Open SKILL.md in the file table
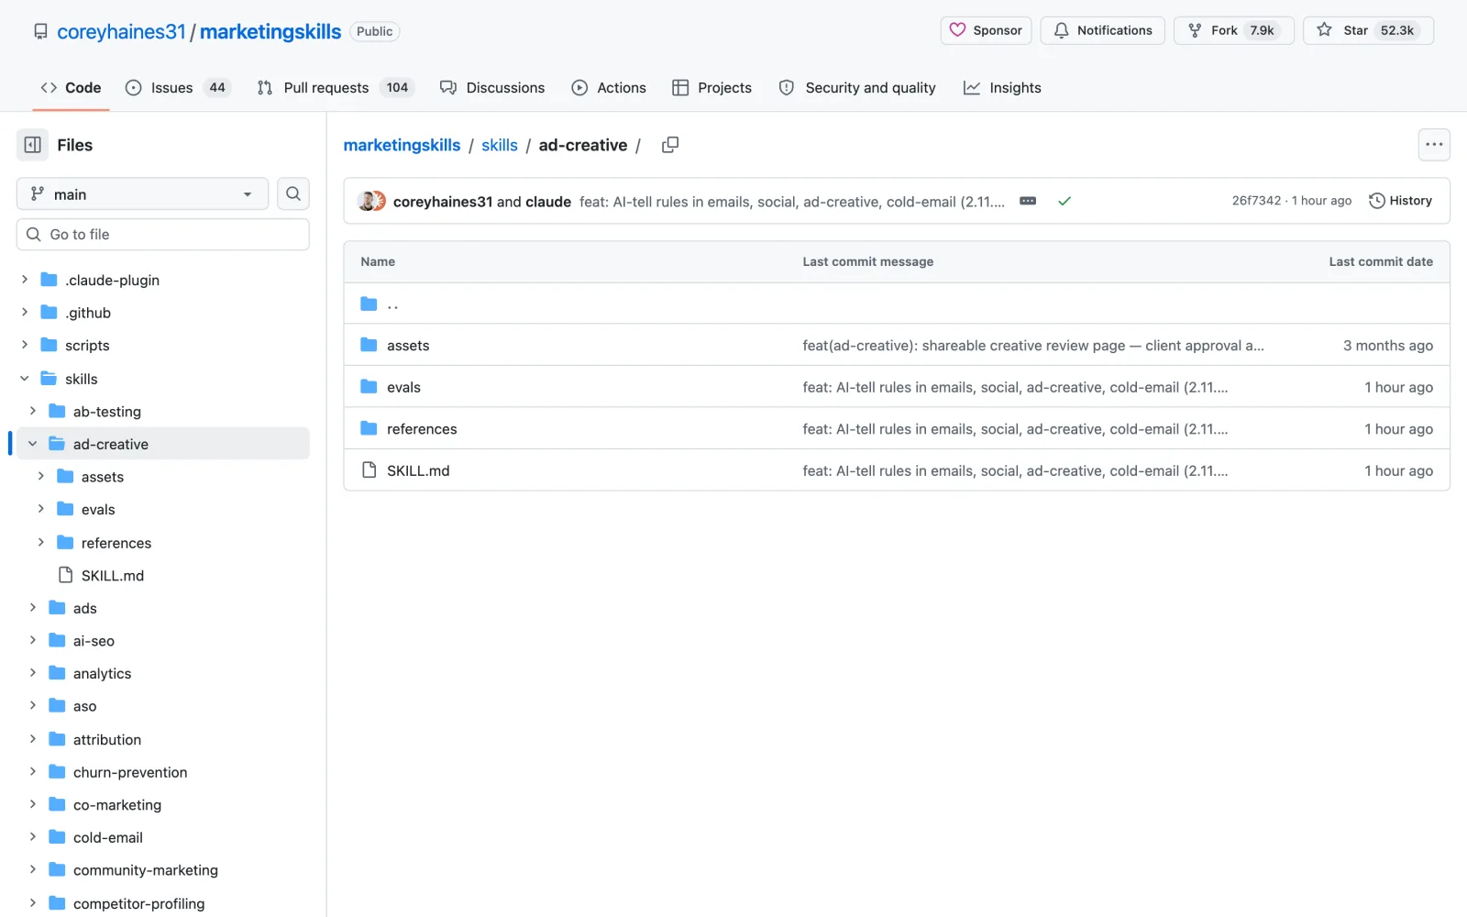The height and width of the screenshot is (917, 1467). click(x=418, y=470)
